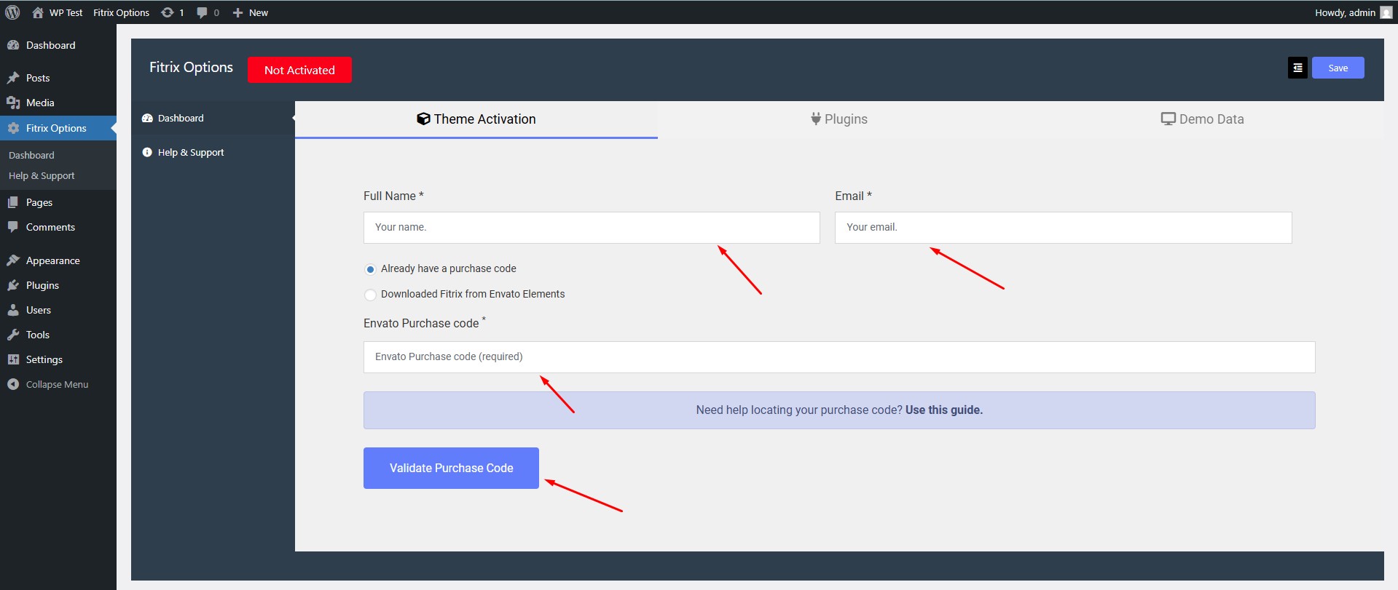Switch to the Plugins tab
Image resolution: width=1398 pixels, height=590 pixels.
pyautogui.click(x=839, y=119)
